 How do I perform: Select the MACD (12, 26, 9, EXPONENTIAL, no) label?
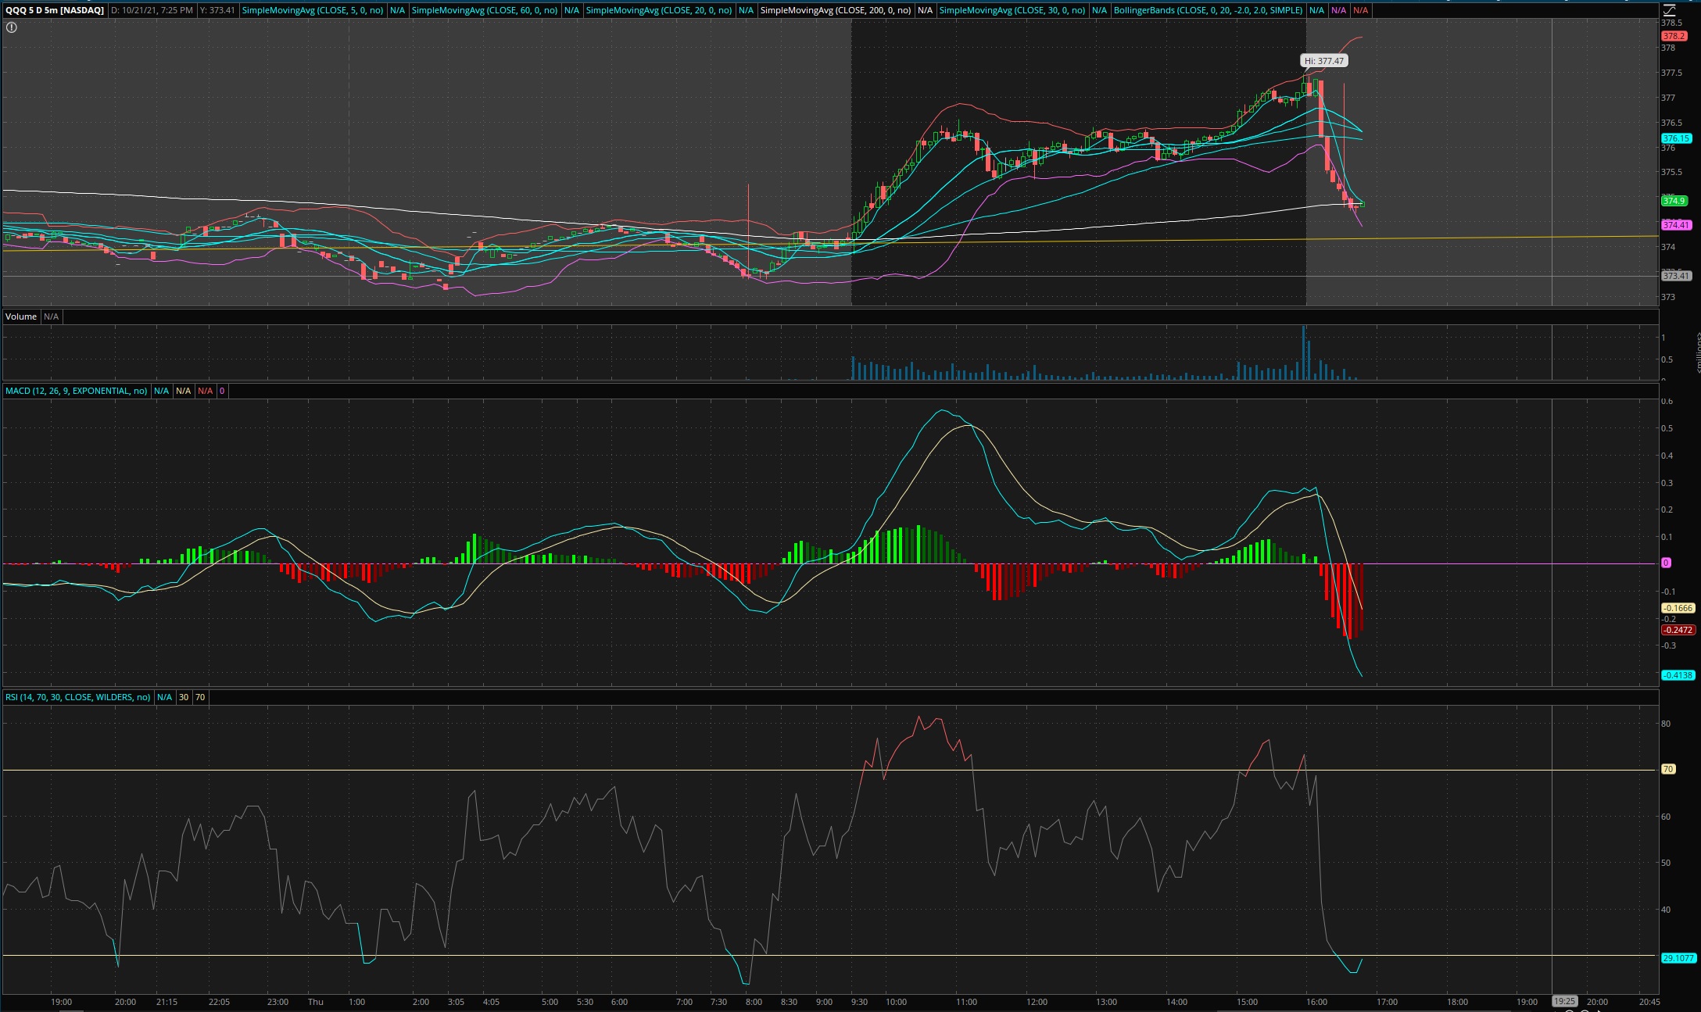coord(76,391)
